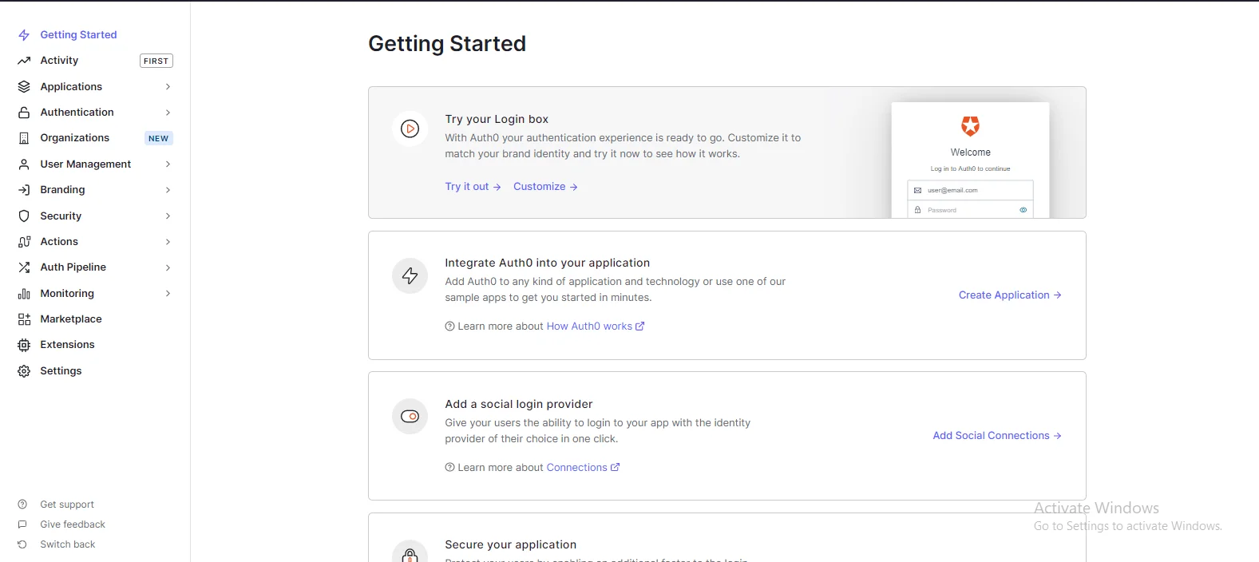Expand the User Management submenu chevron
The image size is (1259, 562).
pyautogui.click(x=168, y=164)
